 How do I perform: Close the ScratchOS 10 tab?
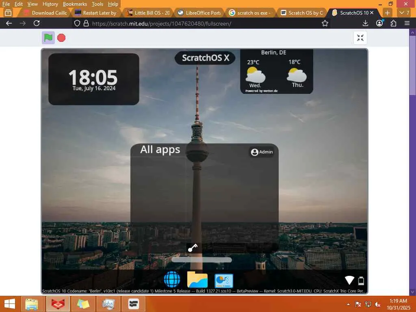click(372, 13)
